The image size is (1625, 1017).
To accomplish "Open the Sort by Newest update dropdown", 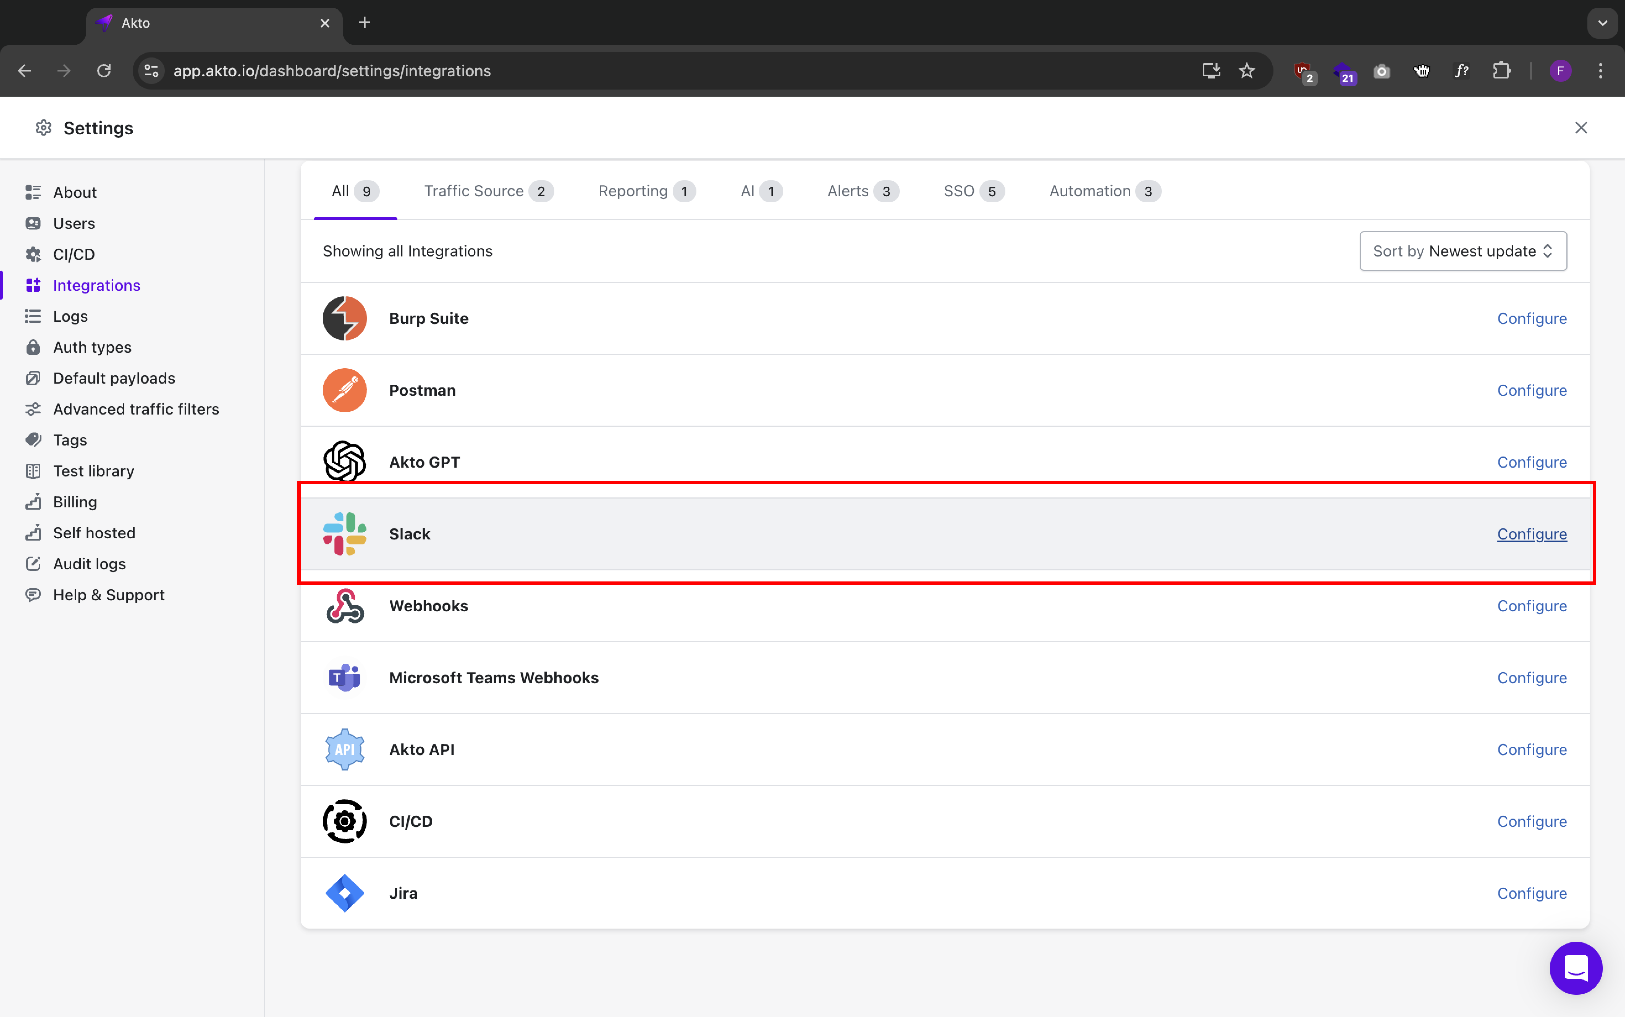I will 1462,251.
